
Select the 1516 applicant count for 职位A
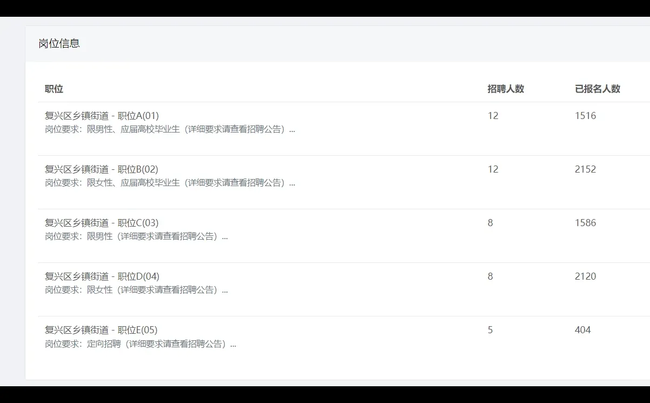click(585, 115)
